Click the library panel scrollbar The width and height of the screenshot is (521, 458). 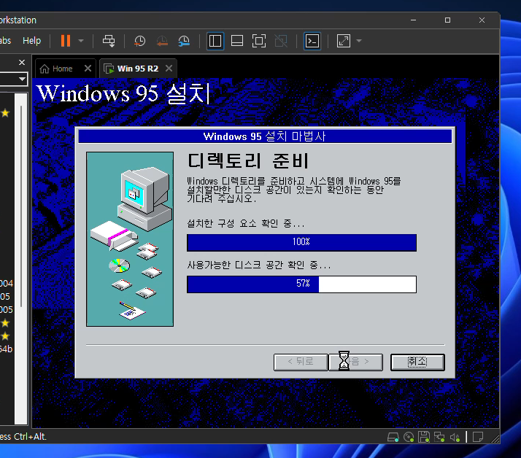click(21, 206)
